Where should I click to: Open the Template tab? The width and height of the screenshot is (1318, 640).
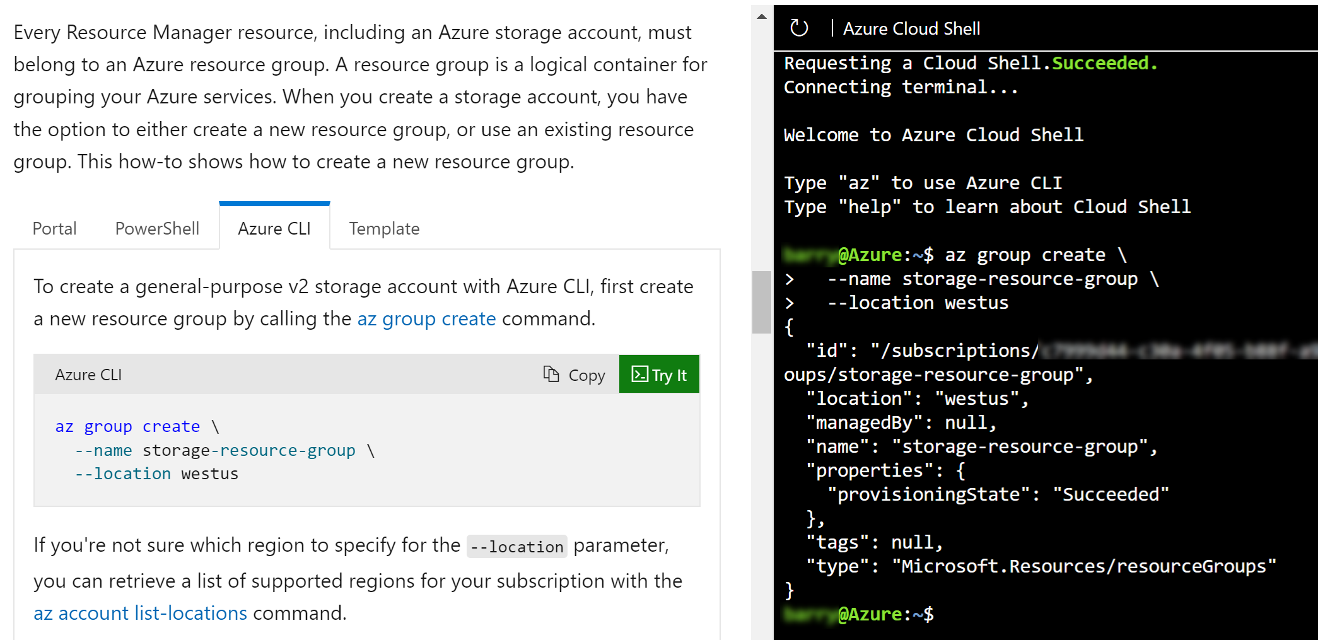tap(384, 229)
